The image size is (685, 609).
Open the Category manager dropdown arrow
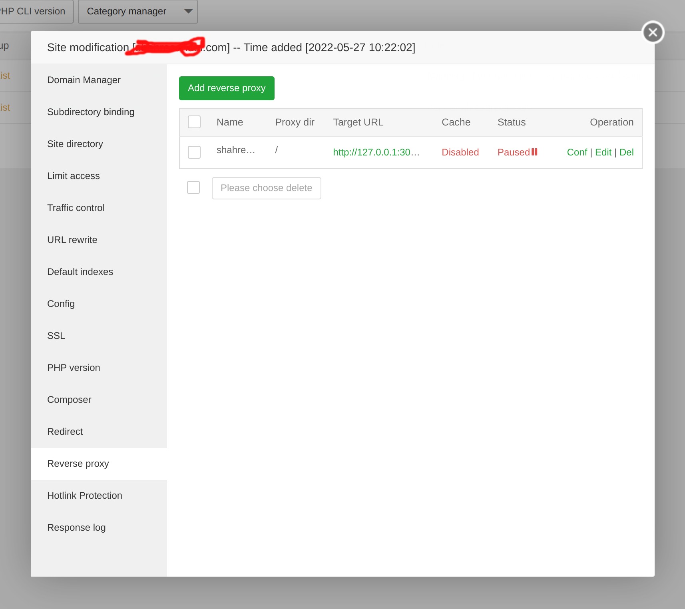(188, 12)
